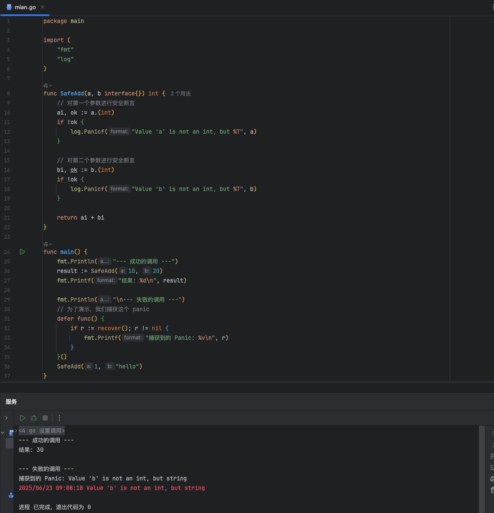The image size is (494, 513).
Task: Expand the folded '<4 go 设置调用>' console line
Action: point(42,431)
